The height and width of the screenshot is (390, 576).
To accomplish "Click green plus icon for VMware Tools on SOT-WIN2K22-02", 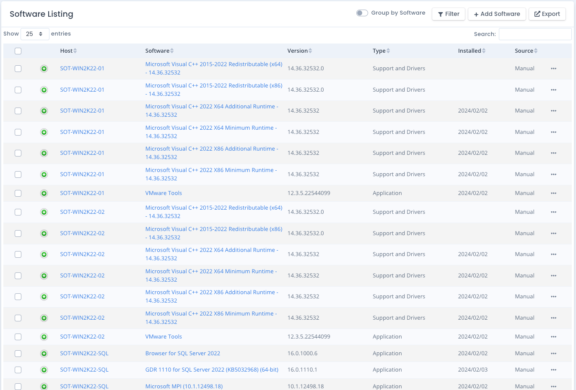I will tap(44, 337).
